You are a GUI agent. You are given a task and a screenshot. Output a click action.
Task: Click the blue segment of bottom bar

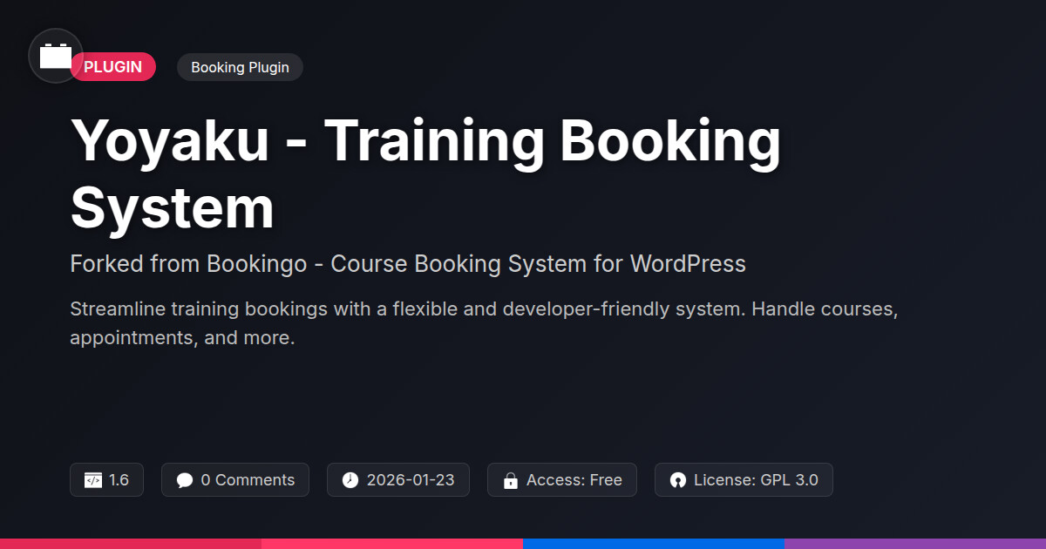pyautogui.click(x=654, y=544)
